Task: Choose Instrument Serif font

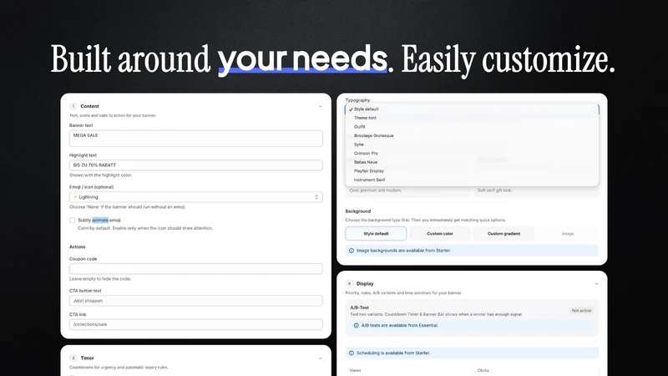Action: pos(472,180)
